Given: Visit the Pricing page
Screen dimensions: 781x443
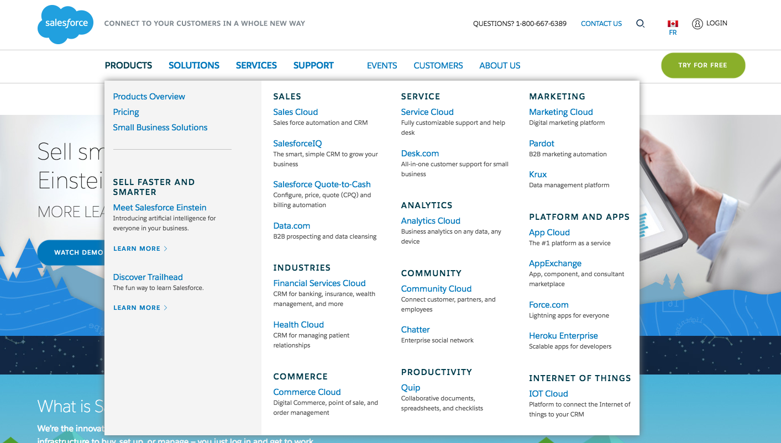Looking at the screenshot, I should pos(125,112).
